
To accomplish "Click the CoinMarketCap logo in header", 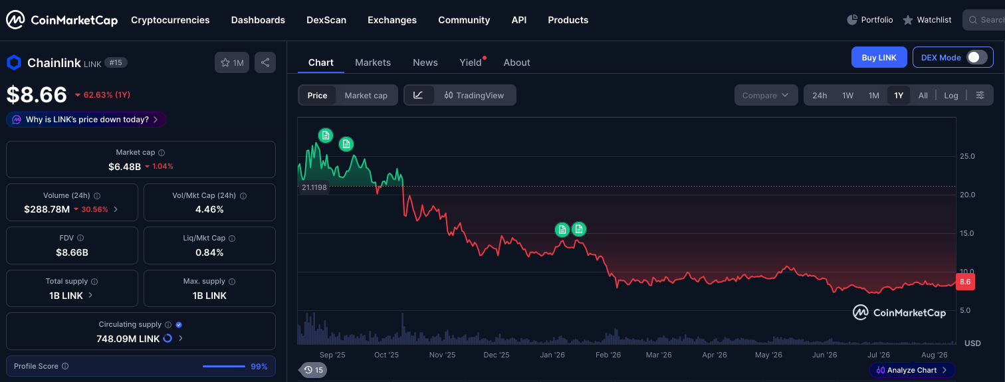I will [x=62, y=20].
